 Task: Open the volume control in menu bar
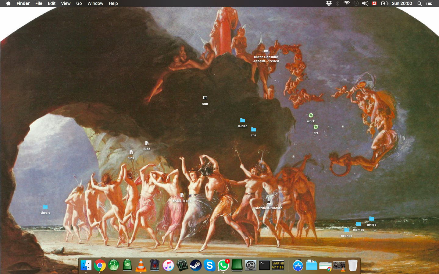[x=365, y=3]
